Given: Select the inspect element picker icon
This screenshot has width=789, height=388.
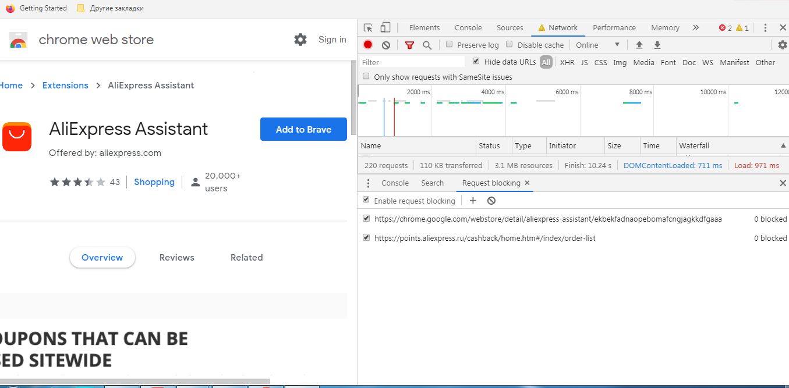Looking at the screenshot, I should click(368, 27).
